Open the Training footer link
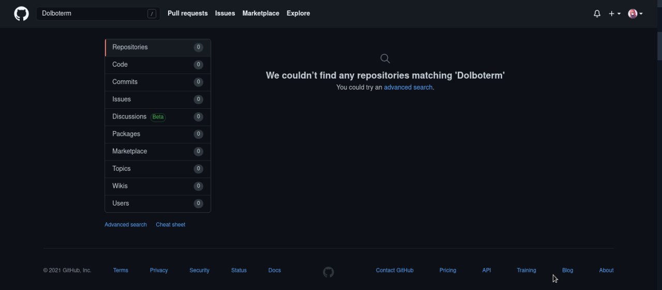Viewport: 662px width, 290px height. click(526, 270)
